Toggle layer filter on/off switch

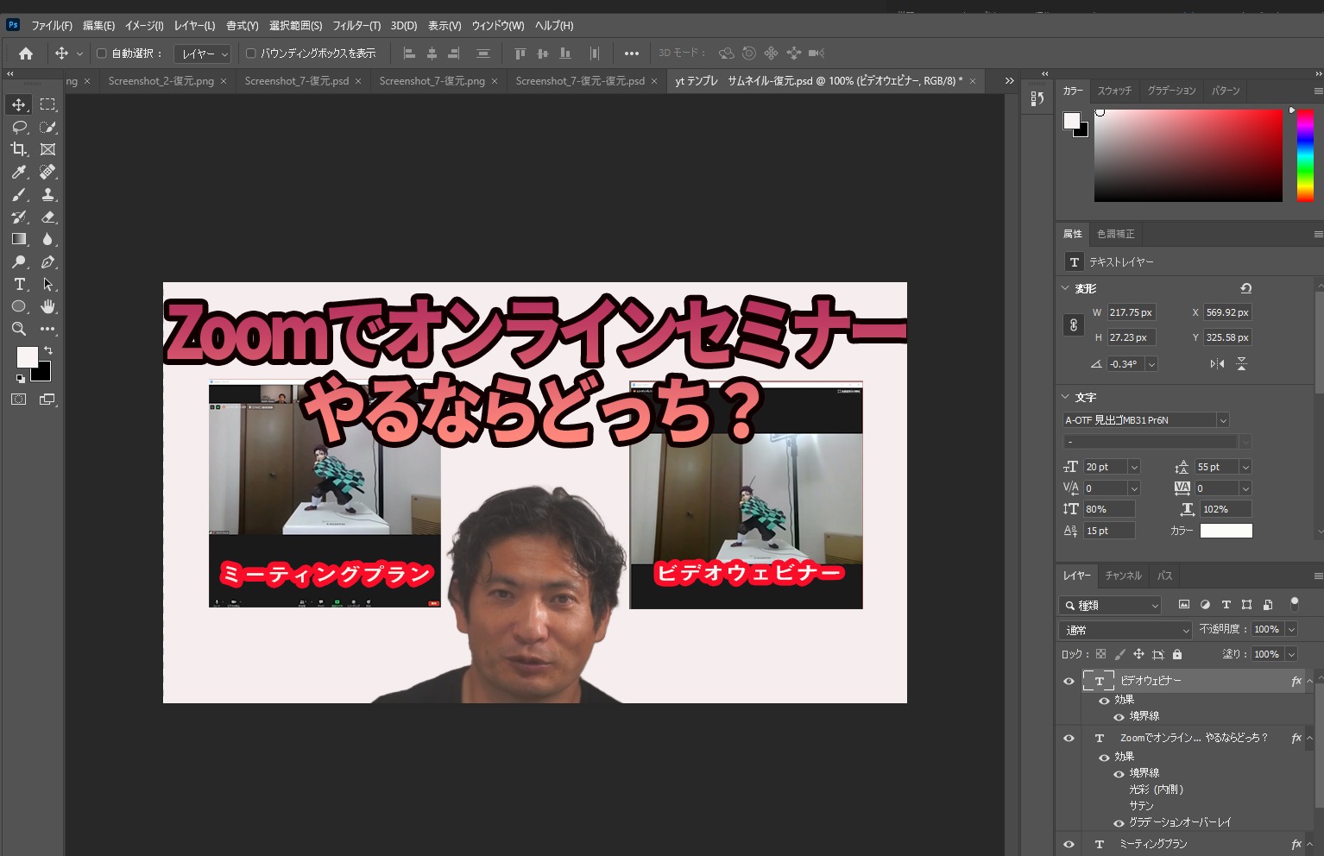tap(1294, 604)
